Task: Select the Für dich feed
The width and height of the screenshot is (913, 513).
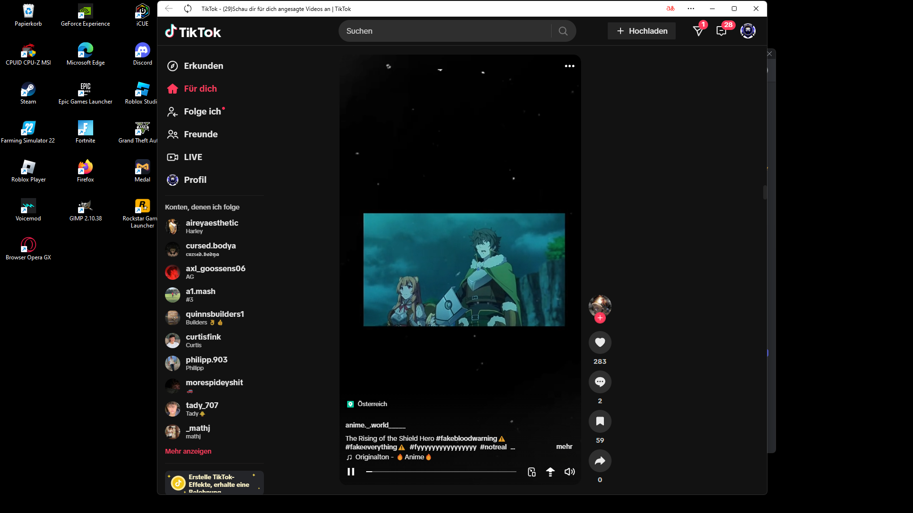Action: 192,89
